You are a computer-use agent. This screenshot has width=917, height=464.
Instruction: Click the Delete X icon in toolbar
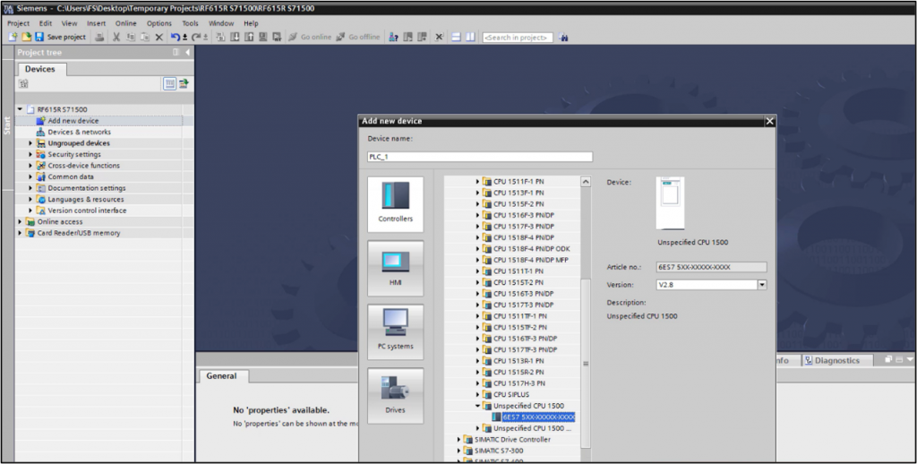159,37
